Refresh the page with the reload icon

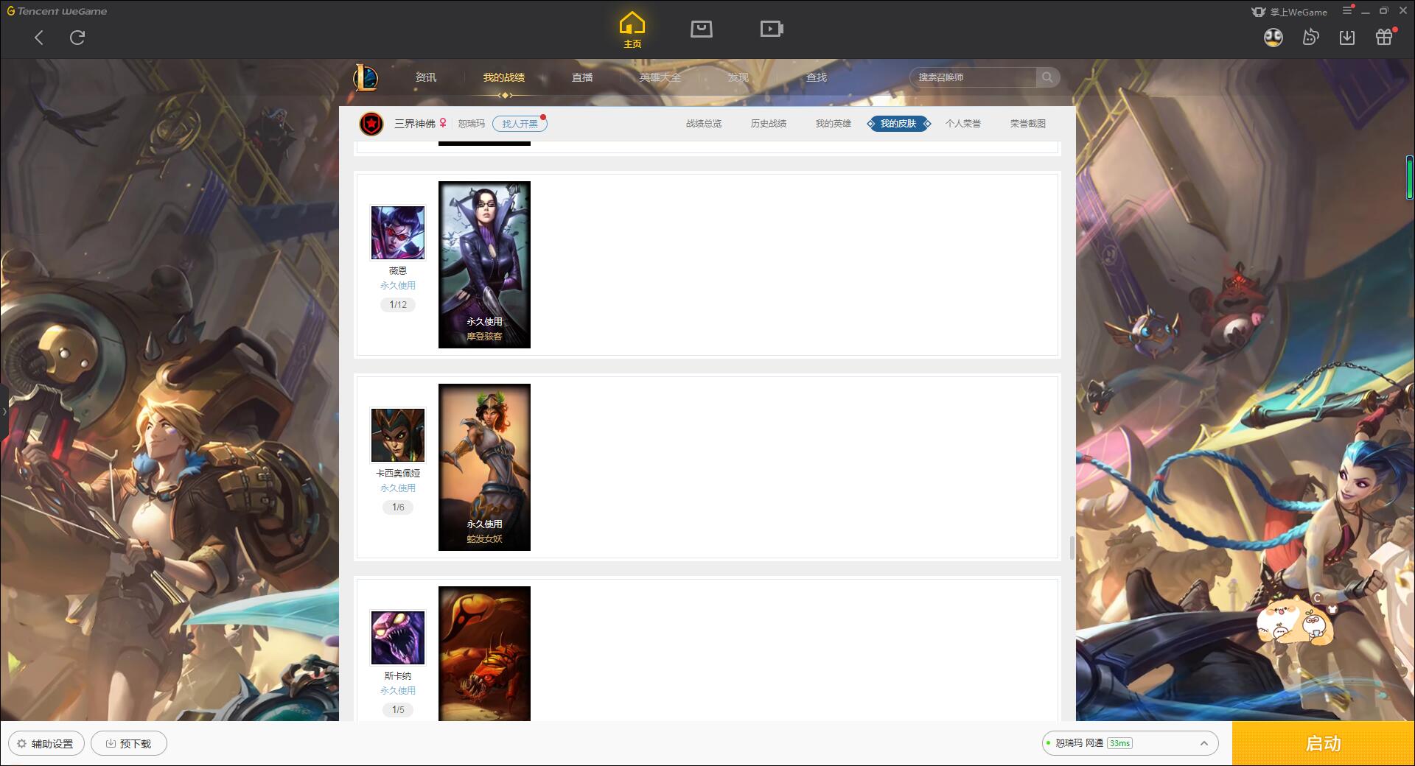(77, 38)
